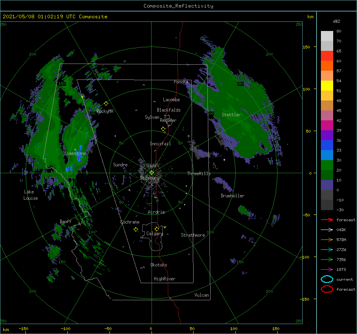Click the Ponoka label
Image resolution: width=357 pixels, height=334 pixels.
(181, 82)
